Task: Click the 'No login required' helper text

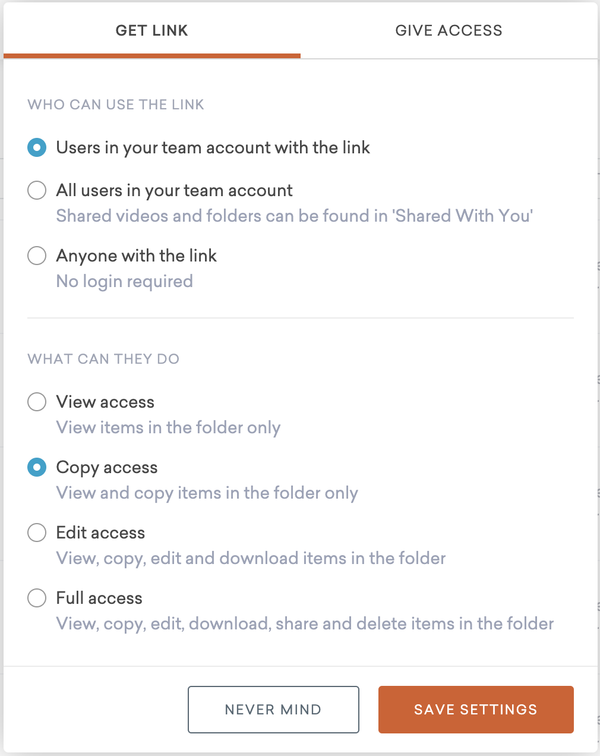Action: (x=124, y=281)
